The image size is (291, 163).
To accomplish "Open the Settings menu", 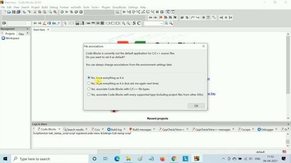I will [133, 7].
